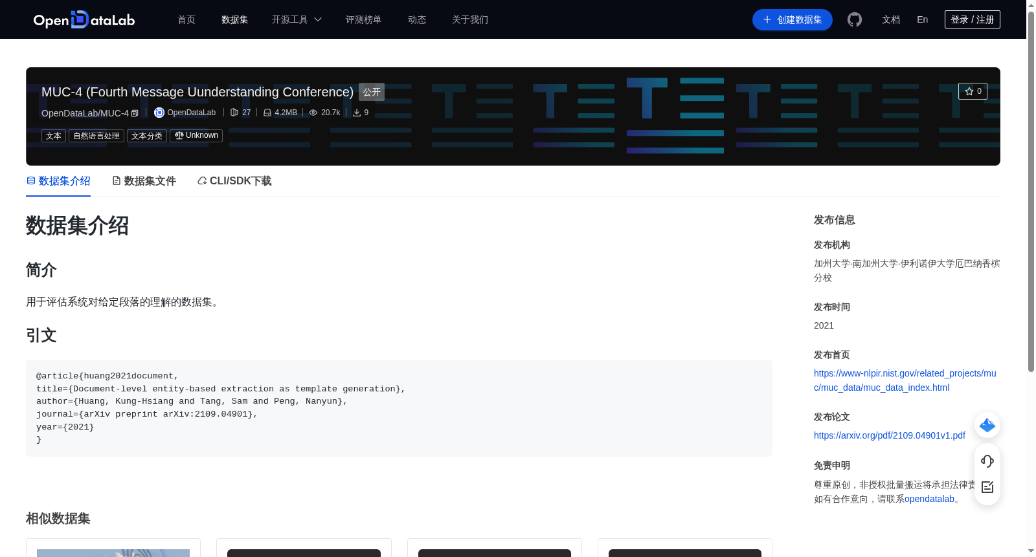Image resolution: width=1036 pixels, height=557 pixels.
Task: Go to 首页 in navigation
Action: [x=186, y=19]
